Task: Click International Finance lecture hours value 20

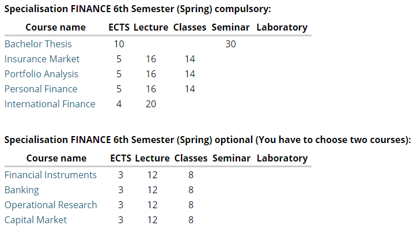Action: (151, 104)
